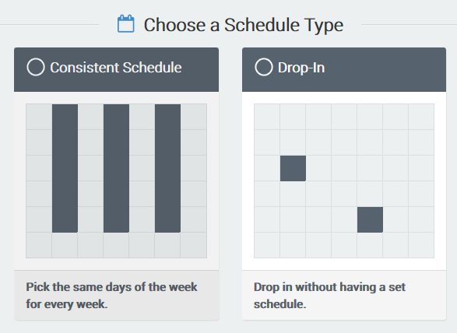Click the Pick the same days description
The width and height of the screenshot is (457, 333).
111,296
